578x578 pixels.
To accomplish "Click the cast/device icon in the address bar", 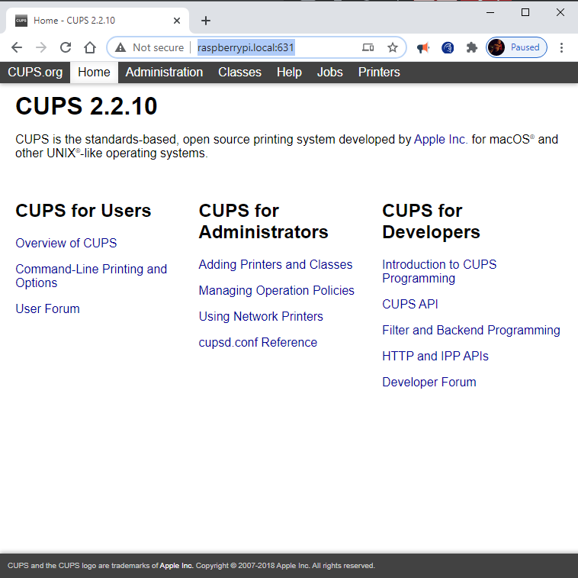I will click(x=368, y=47).
